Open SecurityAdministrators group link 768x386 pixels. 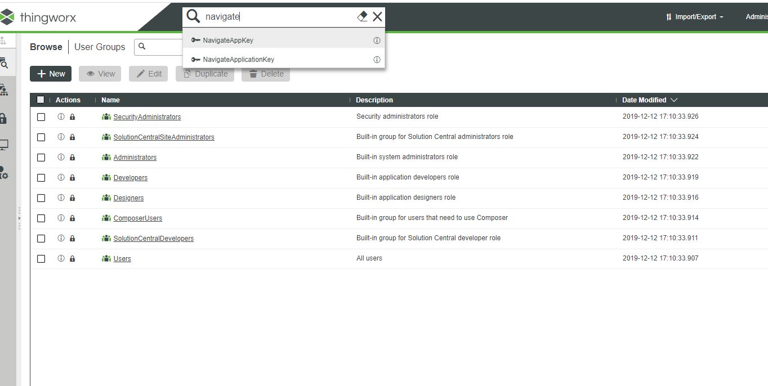tap(147, 117)
